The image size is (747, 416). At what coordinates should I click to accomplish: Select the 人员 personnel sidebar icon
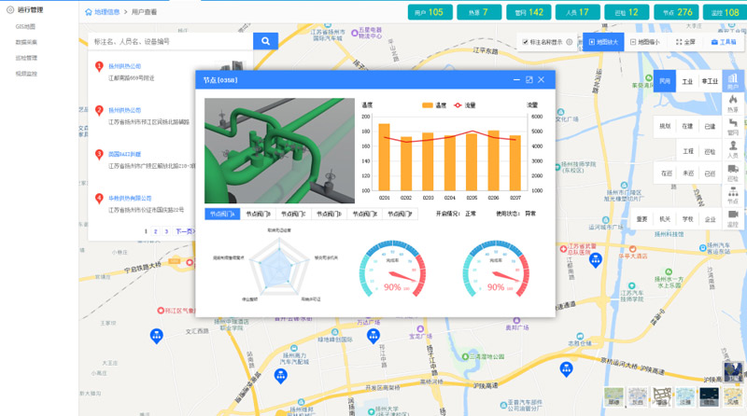(x=733, y=149)
